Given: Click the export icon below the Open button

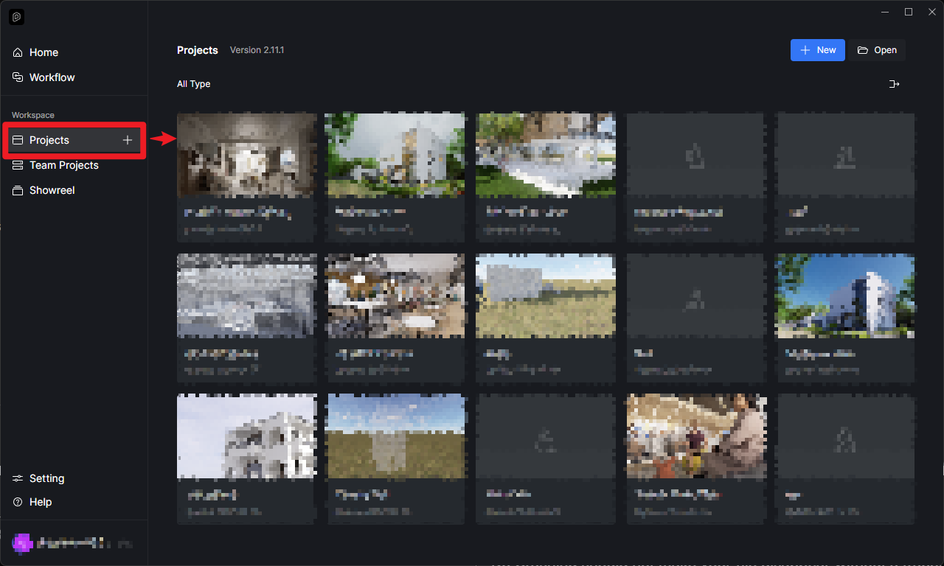Looking at the screenshot, I should [x=894, y=84].
